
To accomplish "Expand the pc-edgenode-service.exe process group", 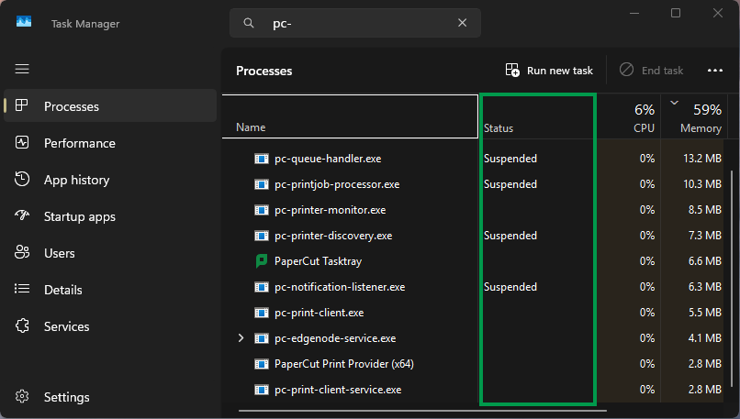I will click(x=241, y=338).
